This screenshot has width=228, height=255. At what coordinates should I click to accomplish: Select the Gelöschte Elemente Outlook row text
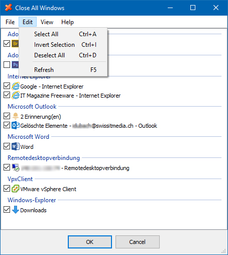pos(88,126)
